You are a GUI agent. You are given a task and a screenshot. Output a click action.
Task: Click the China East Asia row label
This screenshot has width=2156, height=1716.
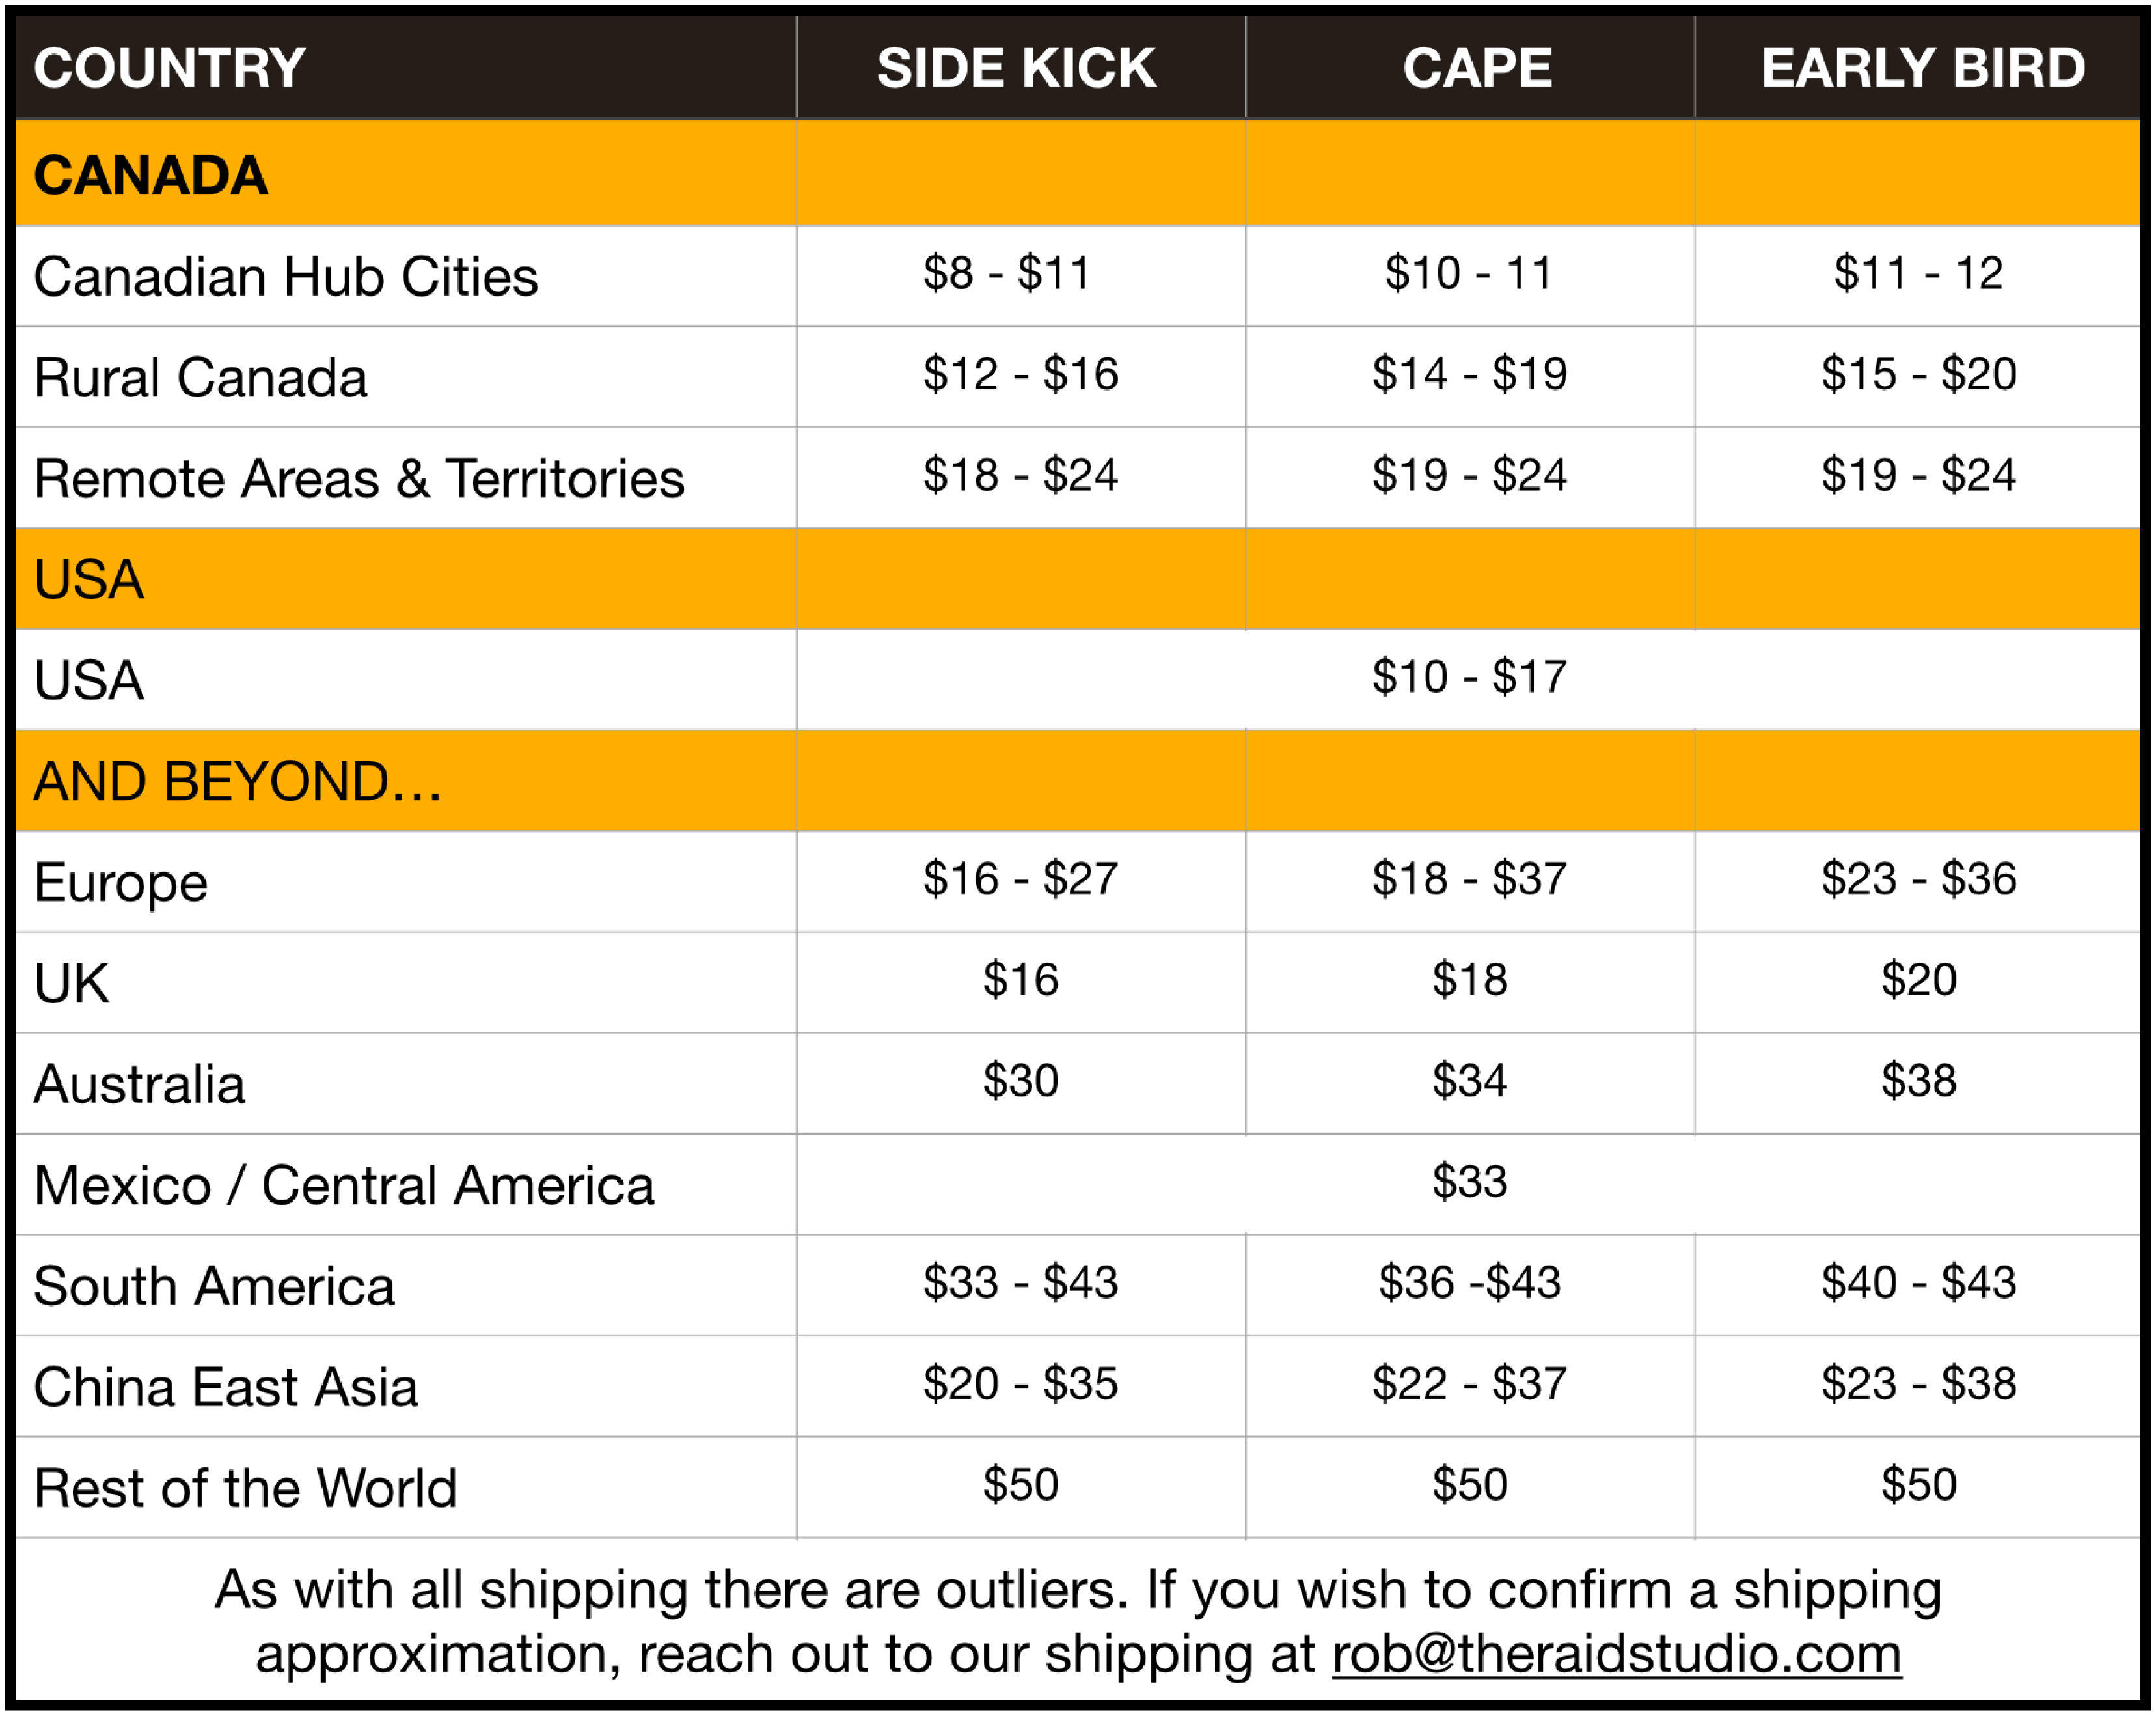click(x=226, y=1388)
